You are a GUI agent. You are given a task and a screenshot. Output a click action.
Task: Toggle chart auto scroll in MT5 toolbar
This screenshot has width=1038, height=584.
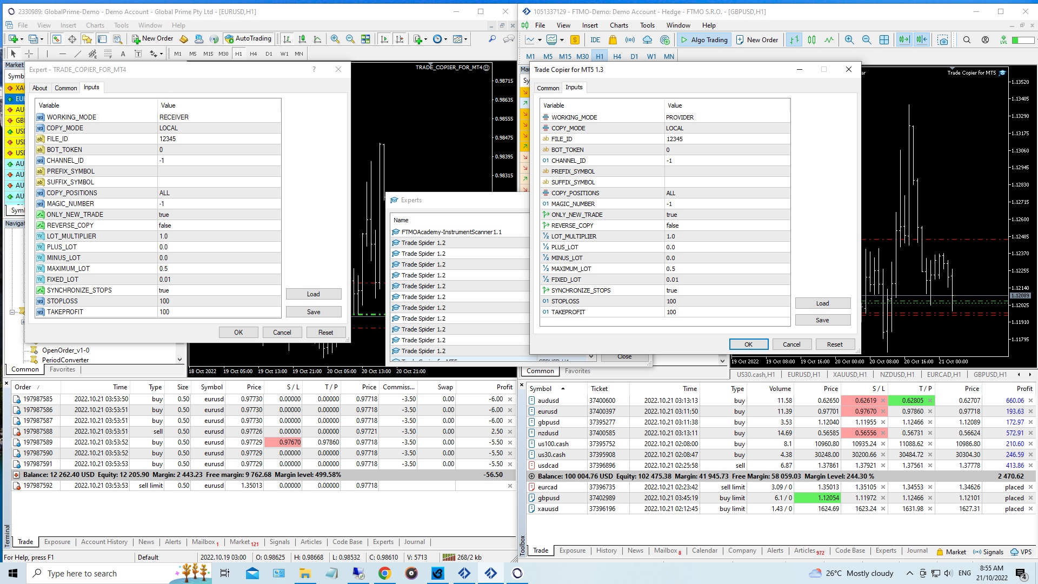click(903, 39)
